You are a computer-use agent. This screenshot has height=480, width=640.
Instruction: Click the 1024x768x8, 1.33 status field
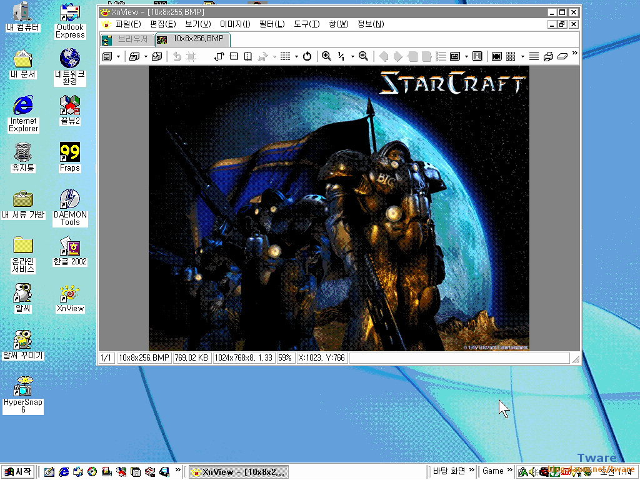coord(244,358)
